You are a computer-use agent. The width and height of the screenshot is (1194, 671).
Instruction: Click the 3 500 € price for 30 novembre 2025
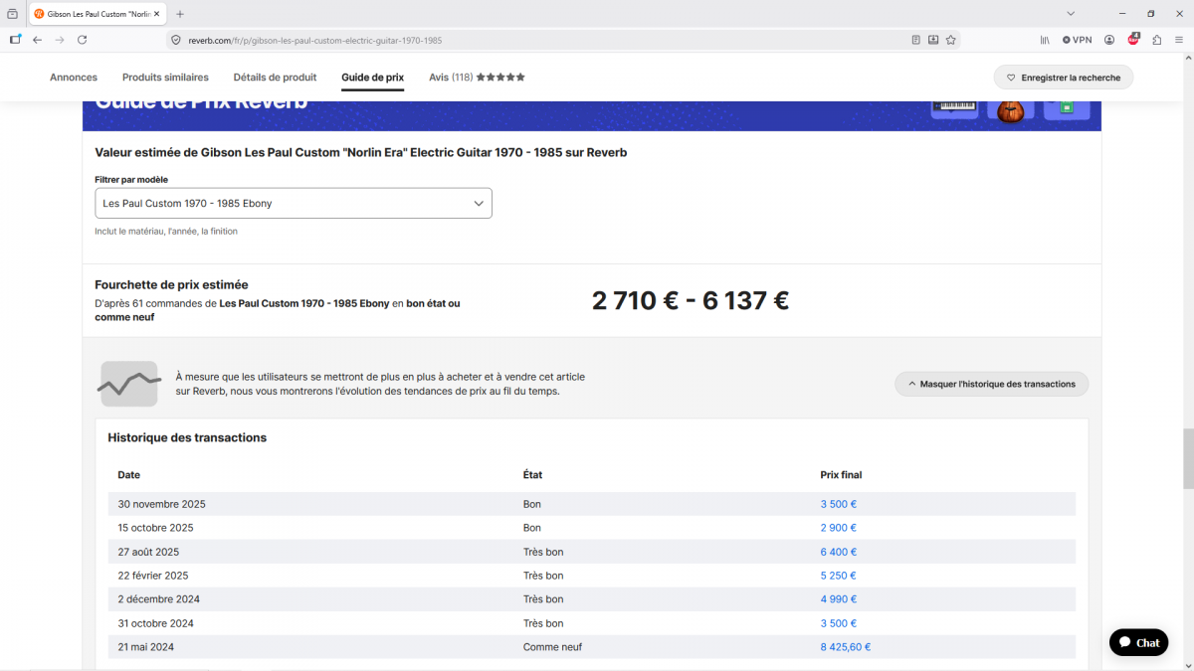839,504
